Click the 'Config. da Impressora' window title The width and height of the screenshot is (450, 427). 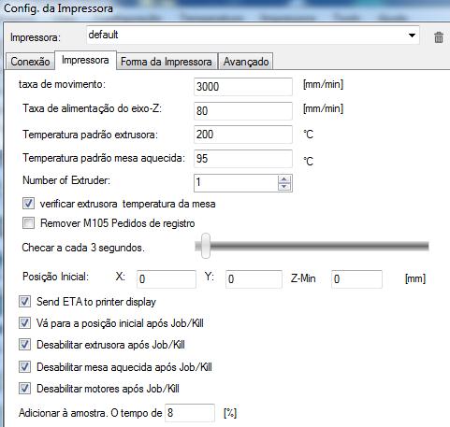pos(58,8)
